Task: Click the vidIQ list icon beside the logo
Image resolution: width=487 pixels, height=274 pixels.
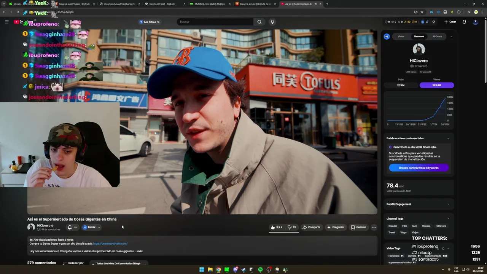Action: pyautogui.click(x=427, y=22)
